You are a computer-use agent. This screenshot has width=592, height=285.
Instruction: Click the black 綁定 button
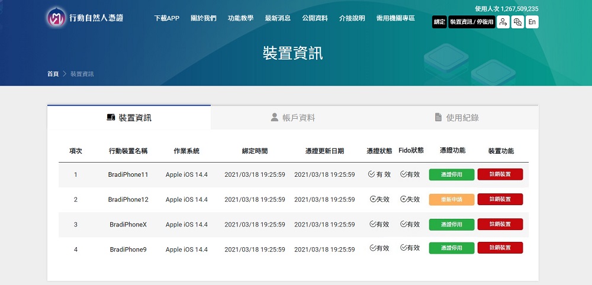click(x=439, y=22)
